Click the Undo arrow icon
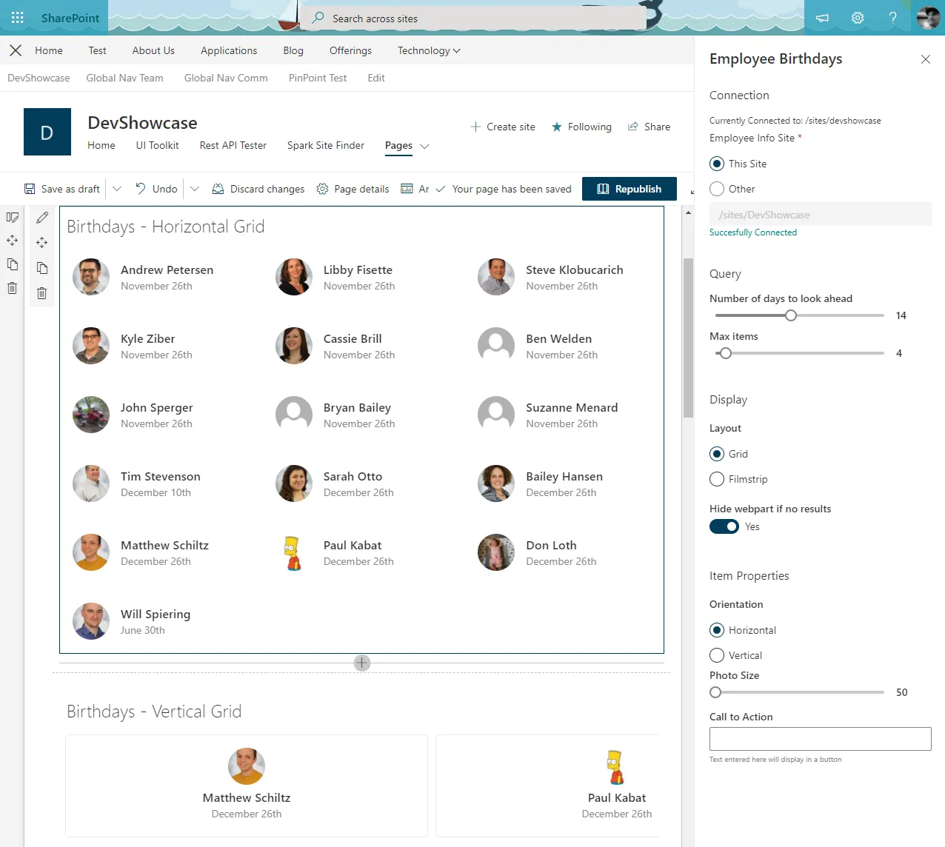Image resolution: width=945 pixels, height=847 pixels. point(141,189)
